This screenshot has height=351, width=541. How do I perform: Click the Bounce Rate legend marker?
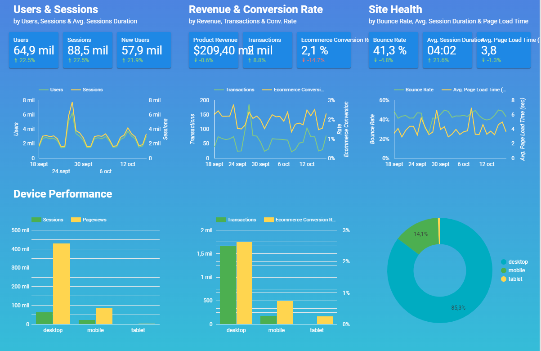coord(399,90)
